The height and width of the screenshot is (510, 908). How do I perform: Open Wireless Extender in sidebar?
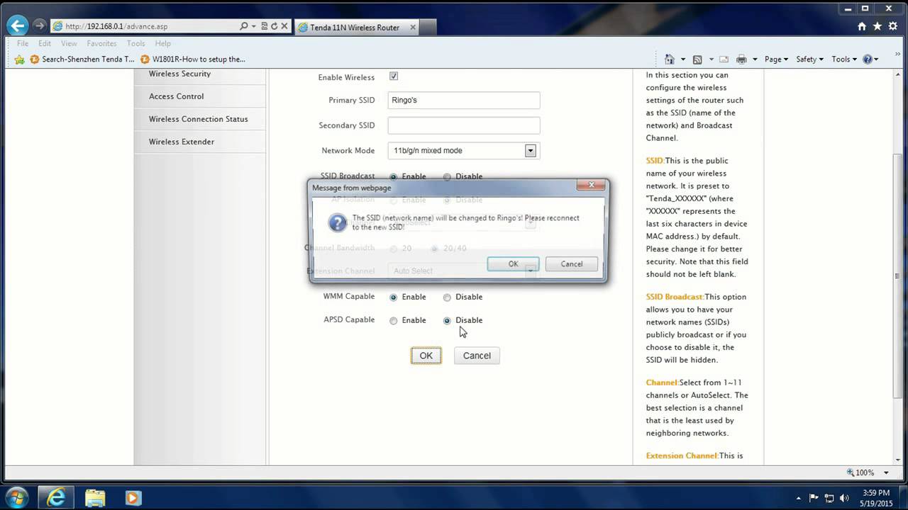tap(182, 142)
